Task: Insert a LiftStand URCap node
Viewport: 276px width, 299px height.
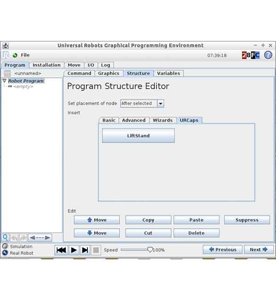Action: click(x=138, y=136)
